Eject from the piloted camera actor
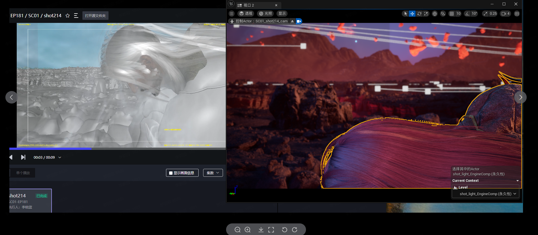538x235 pixels. [x=292, y=21]
